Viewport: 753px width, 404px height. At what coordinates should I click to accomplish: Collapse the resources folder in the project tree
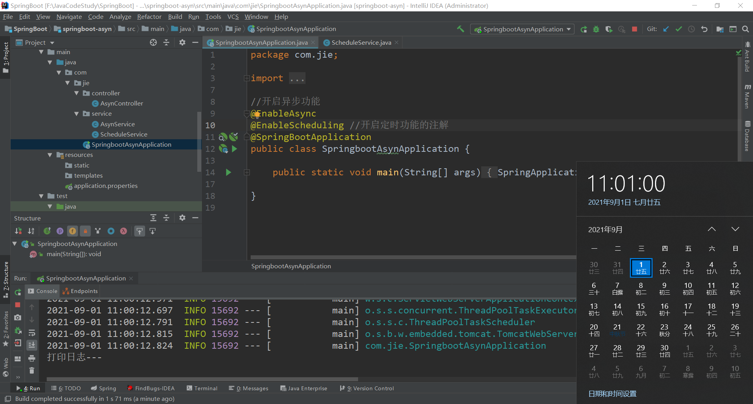pyautogui.click(x=50, y=155)
